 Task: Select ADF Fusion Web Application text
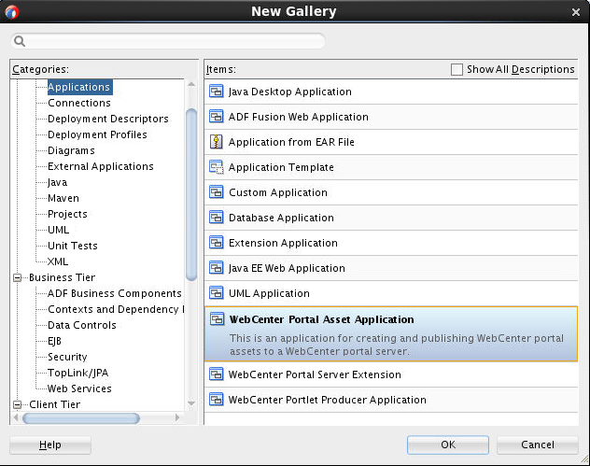pyautogui.click(x=299, y=117)
